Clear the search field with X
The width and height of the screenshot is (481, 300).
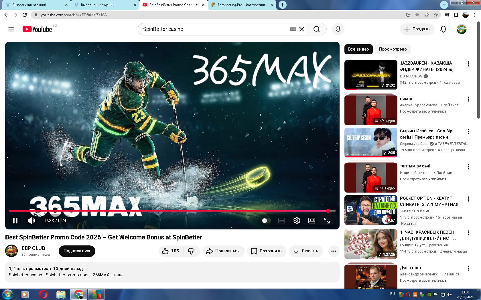(x=301, y=29)
